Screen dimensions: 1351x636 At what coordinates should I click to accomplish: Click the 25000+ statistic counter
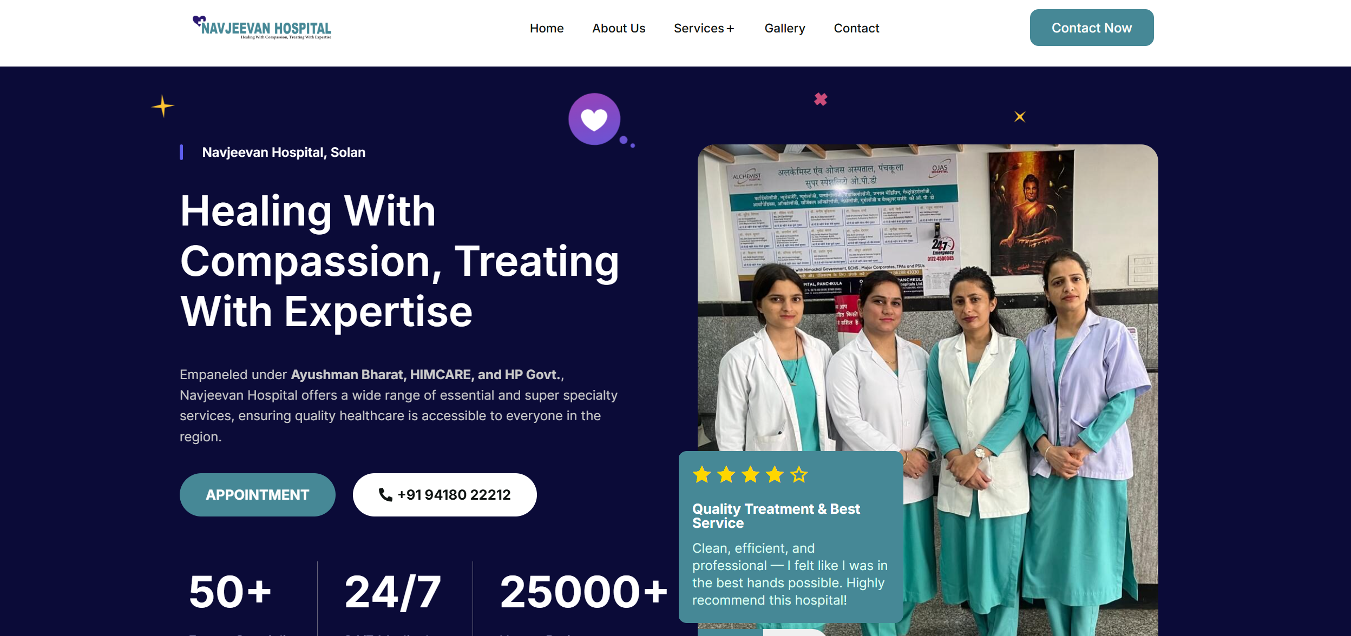pos(583,592)
